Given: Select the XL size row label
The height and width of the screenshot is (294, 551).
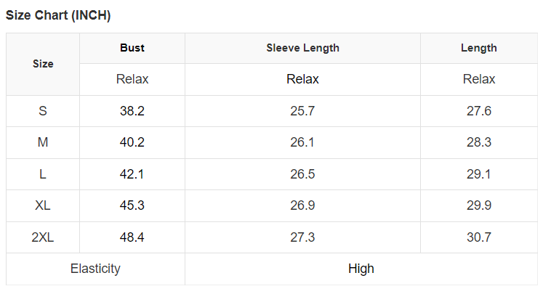Looking at the screenshot, I should click(43, 205).
